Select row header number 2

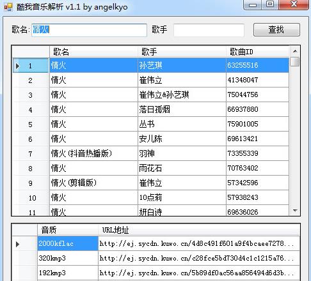[x=30, y=80]
